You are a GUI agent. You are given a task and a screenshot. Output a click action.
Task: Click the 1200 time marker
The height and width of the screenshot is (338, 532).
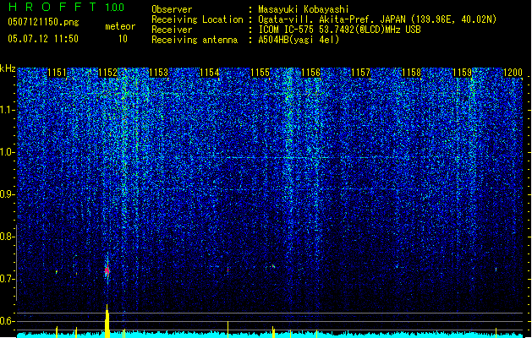[513, 73]
